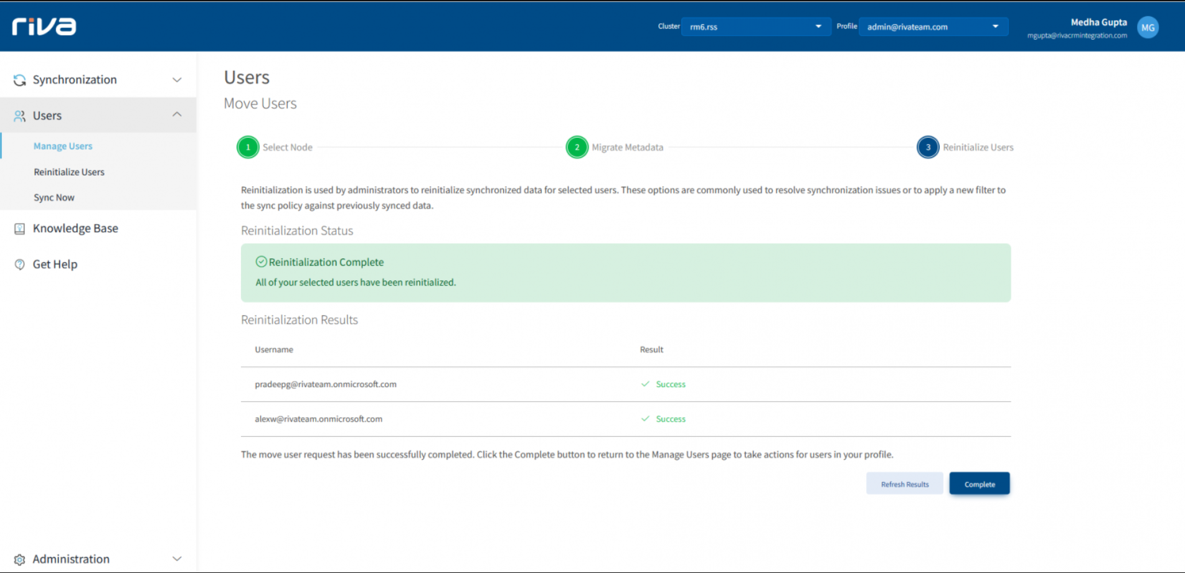Click the Medha Gupta user name
The image size is (1185, 573).
pos(1098,22)
